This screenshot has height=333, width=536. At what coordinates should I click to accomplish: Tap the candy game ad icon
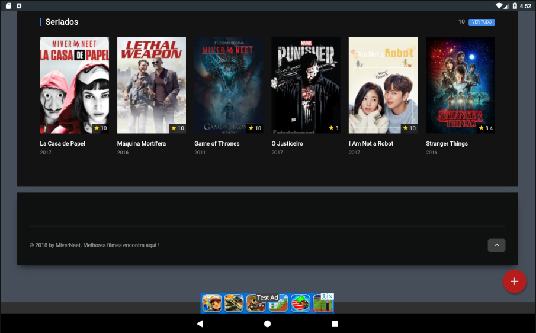click(300, 303)
